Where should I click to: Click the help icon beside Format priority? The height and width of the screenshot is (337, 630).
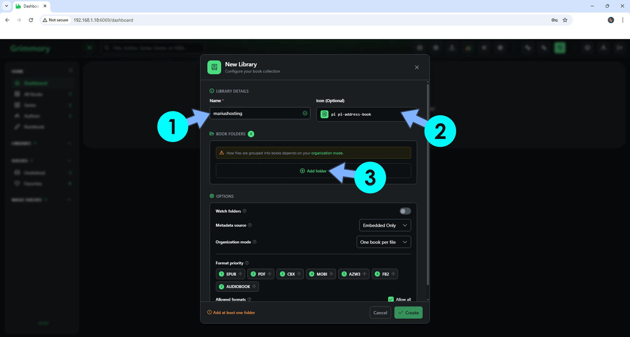[247, 263]
